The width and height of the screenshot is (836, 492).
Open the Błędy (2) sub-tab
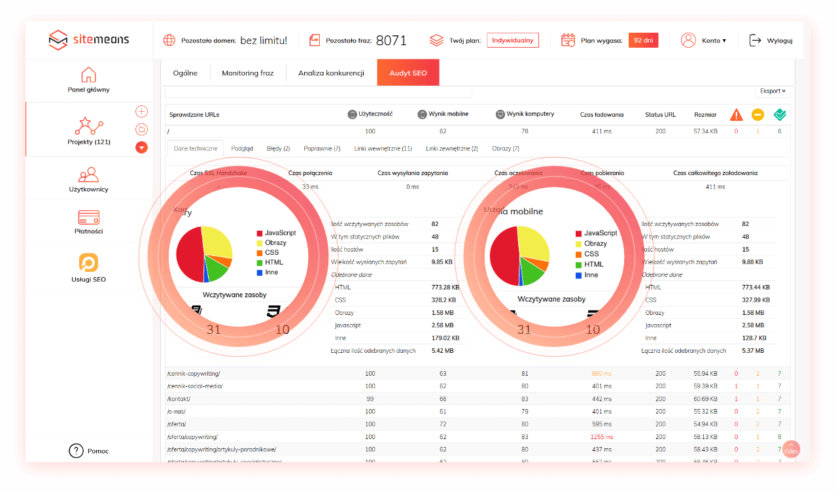[x=278, y=149]
